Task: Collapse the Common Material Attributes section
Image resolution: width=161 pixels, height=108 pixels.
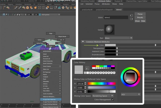Action: (x=83, y=42)
